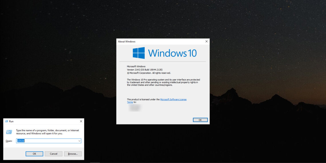Close the Run dialog
Screen dimensions: 326x163
click(x=81, y=121)
